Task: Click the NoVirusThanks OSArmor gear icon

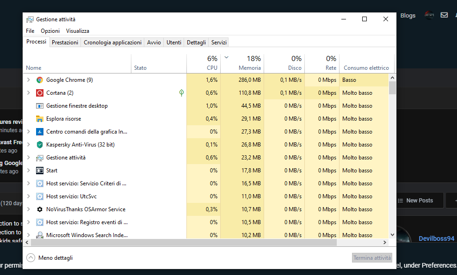Action: coord(40,209)
